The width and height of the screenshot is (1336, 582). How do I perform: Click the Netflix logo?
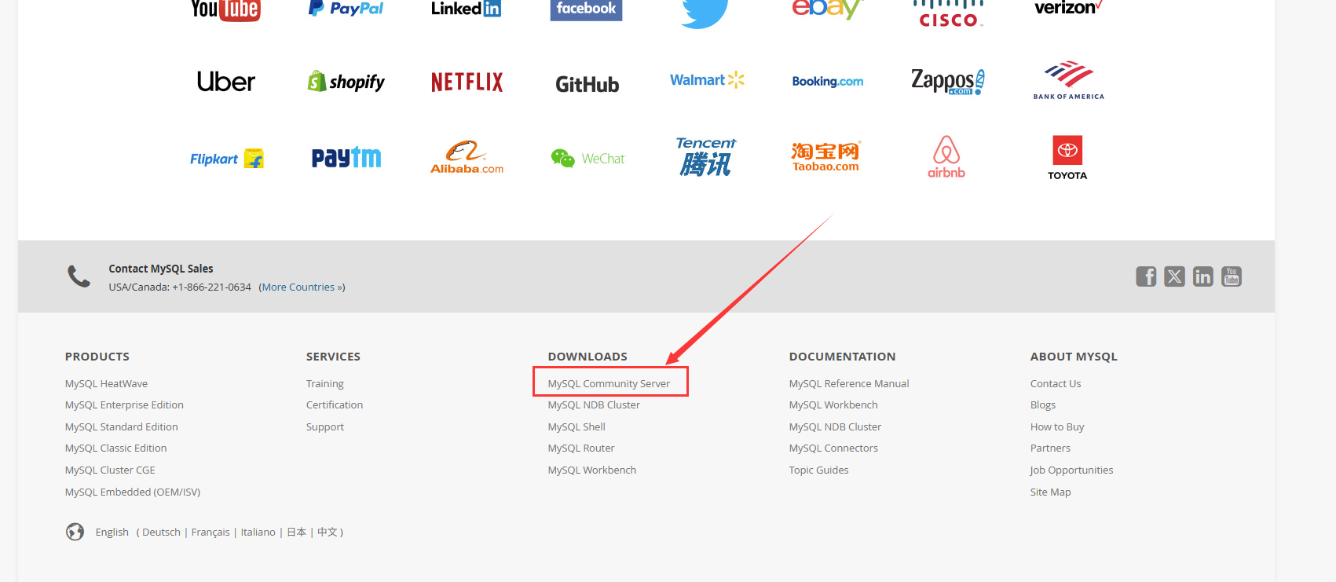pos(467,82)
